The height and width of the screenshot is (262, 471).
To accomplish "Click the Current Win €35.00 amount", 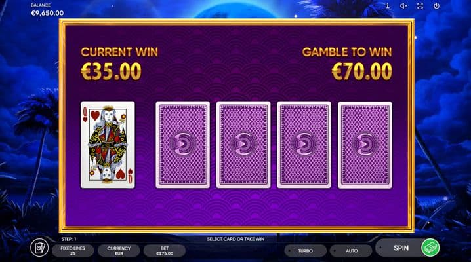I will 111,71.
